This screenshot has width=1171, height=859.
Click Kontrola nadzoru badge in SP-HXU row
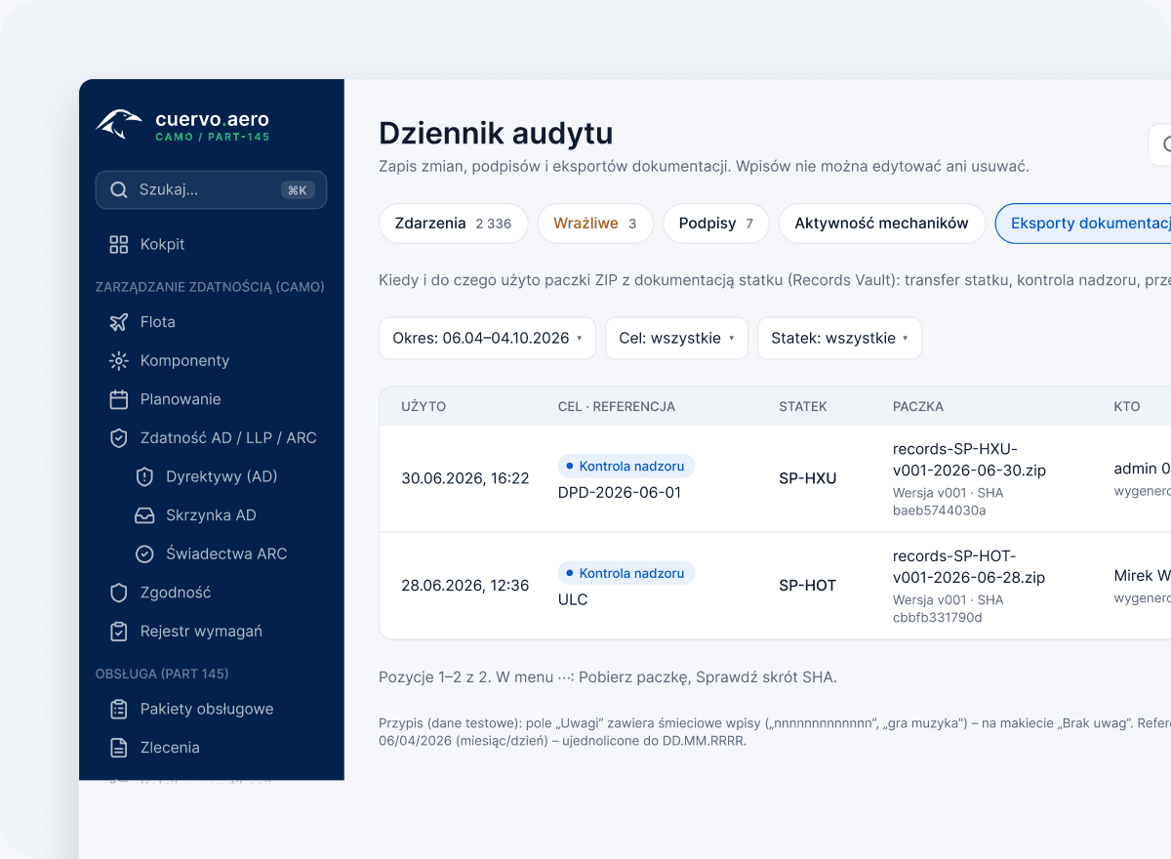pos(626,466)
